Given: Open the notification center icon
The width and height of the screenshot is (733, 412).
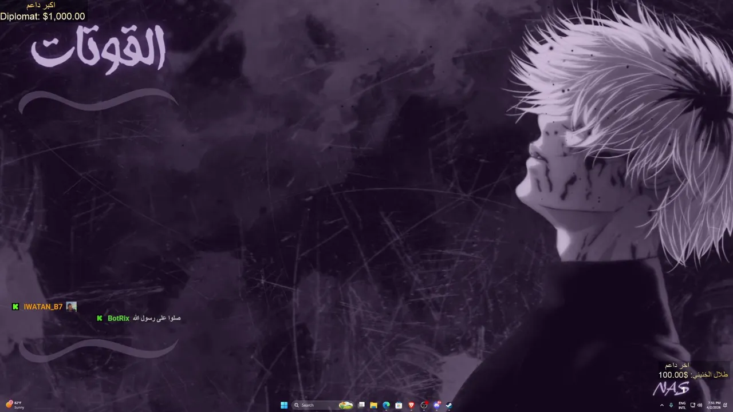Looking at the screenshot, I should (725, 405).
